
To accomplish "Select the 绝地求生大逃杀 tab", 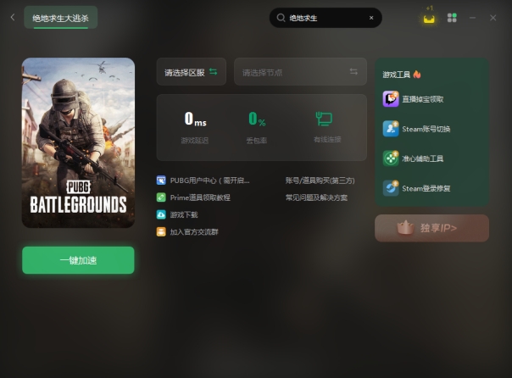I will tap(61, 18).
